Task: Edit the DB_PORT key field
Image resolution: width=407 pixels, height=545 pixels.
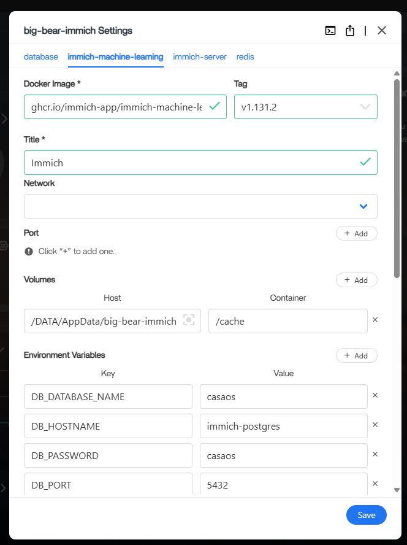Action: click(x=108, y=484)
